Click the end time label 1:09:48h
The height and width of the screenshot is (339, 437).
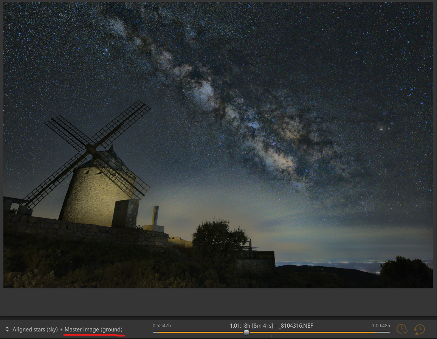point(381,326)
